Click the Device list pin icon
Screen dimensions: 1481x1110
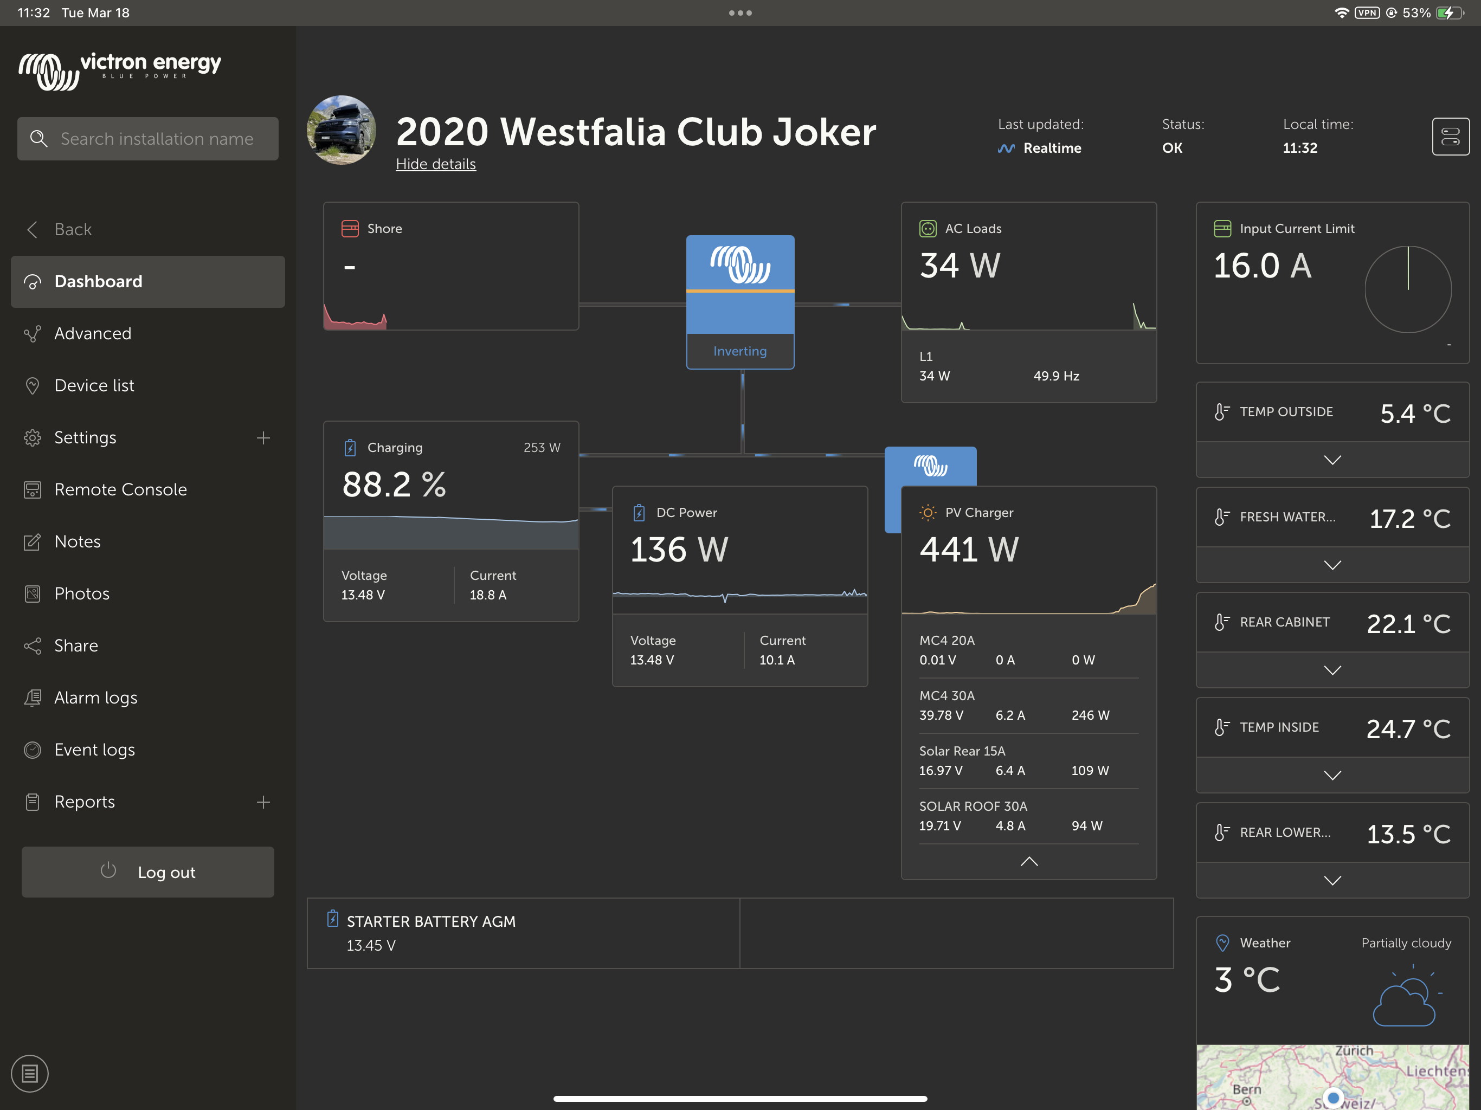point(32,385)
